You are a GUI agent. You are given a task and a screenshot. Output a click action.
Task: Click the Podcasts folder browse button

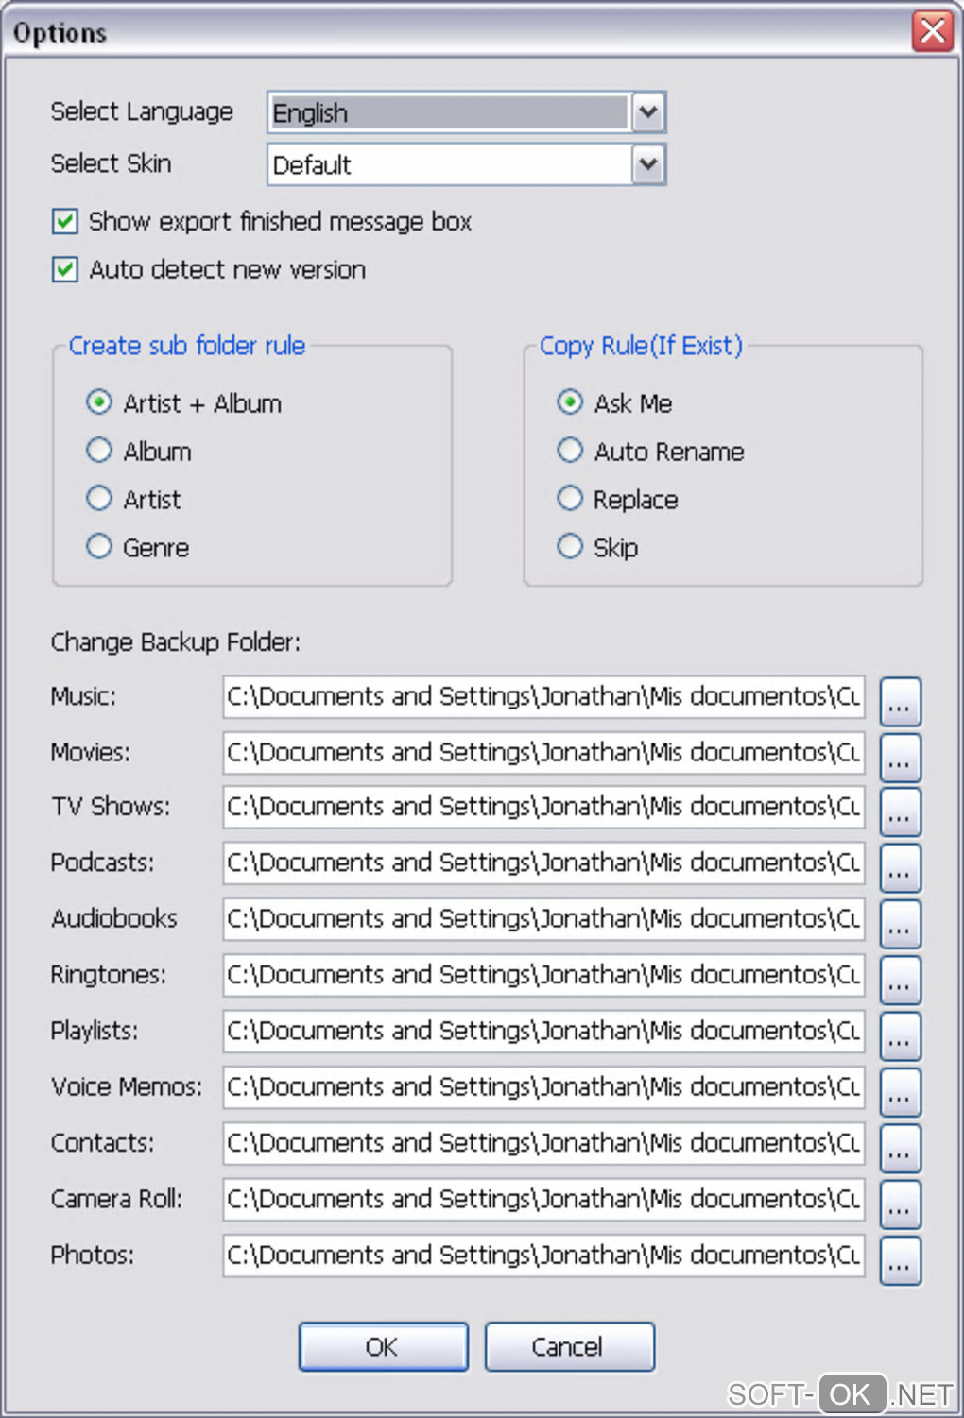click(x=900, y=866)
